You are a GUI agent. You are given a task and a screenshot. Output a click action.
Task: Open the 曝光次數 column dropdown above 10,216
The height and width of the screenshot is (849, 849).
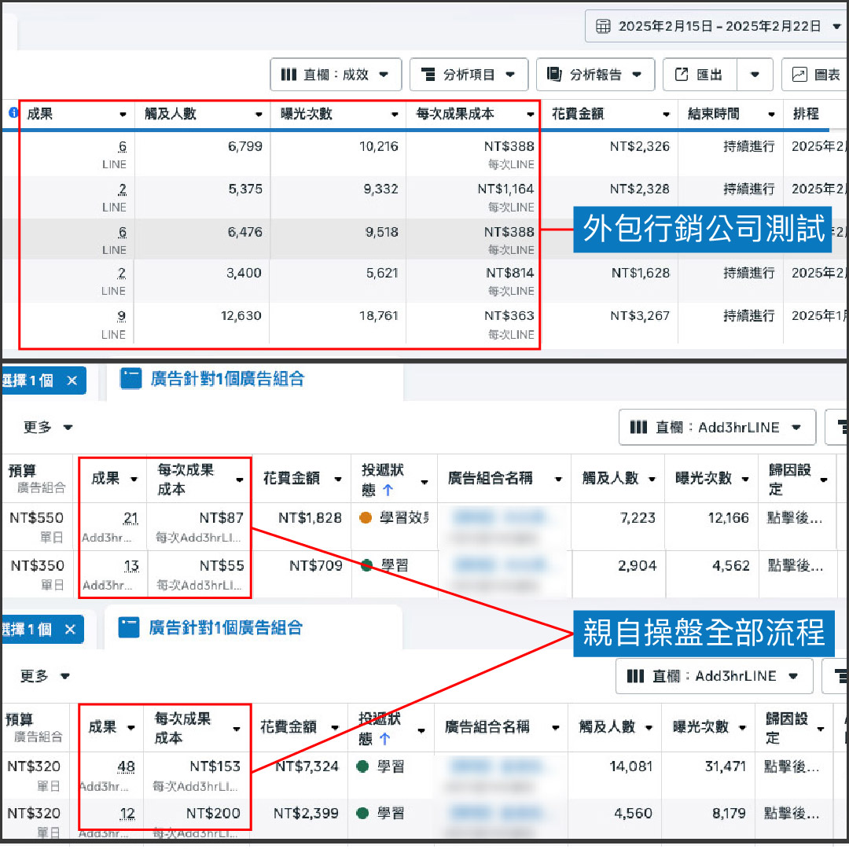click(x=395, y=115)
